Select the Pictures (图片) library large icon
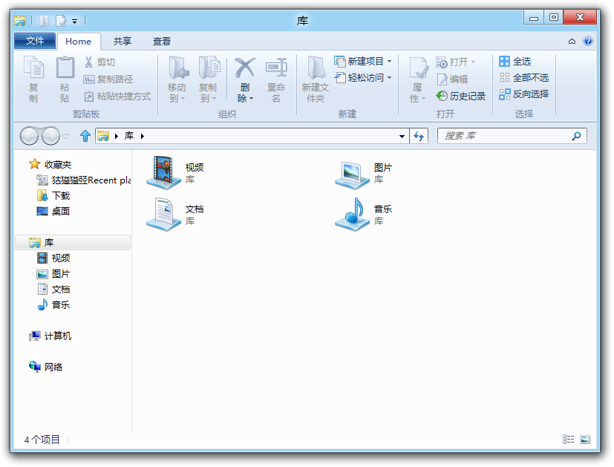This screenshot has height=467, width=614. [x=353, y=174]
